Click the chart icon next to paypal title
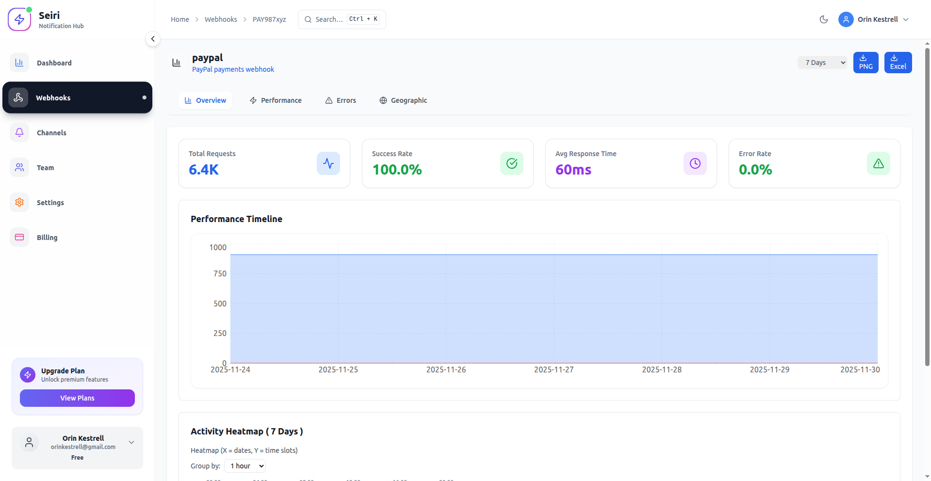Screen dimensions: 931x481 click(176, 62)
